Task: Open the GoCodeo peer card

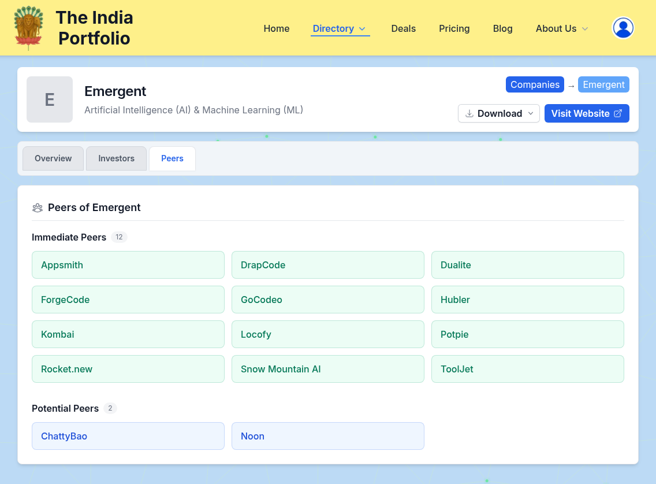Action: (328, 300)
